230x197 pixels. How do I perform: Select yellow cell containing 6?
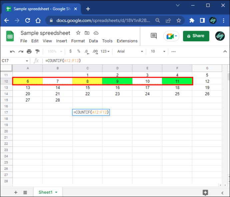[28, 81]
